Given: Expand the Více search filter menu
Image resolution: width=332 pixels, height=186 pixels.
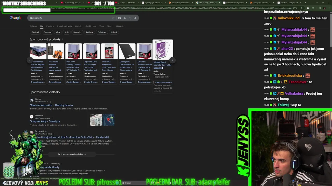Looking at the screenshot, I should [110, 26].
